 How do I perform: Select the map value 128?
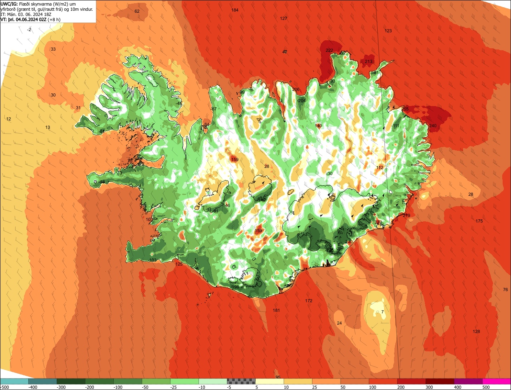(x=476, y=332)
